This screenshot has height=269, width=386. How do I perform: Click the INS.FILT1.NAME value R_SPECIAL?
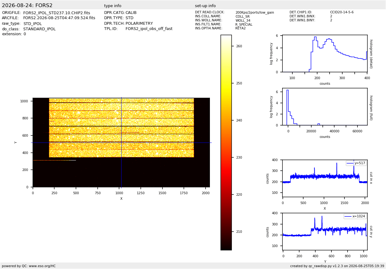tap(244, 24)
